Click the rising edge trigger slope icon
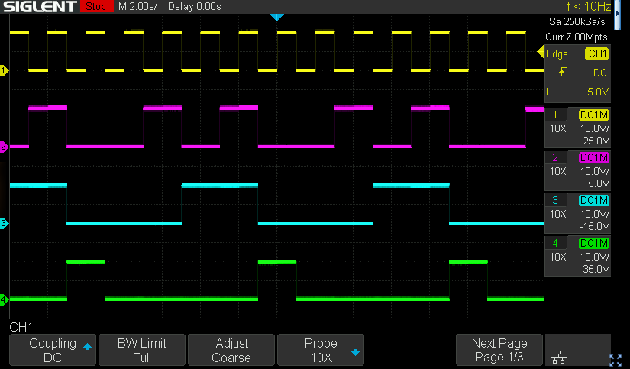The width and height of the screenshot is (630, 369). coord(561,73)
